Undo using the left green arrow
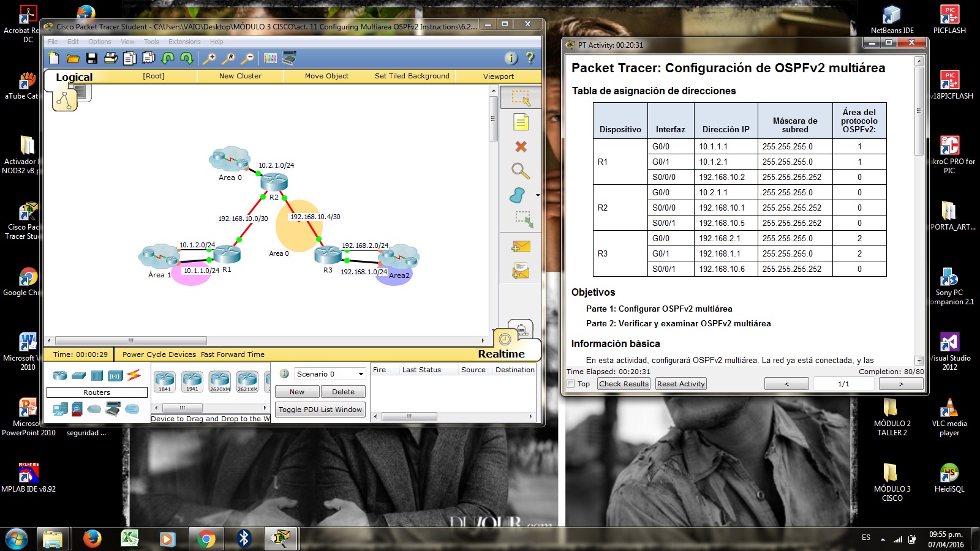 (x=168, y=58)
